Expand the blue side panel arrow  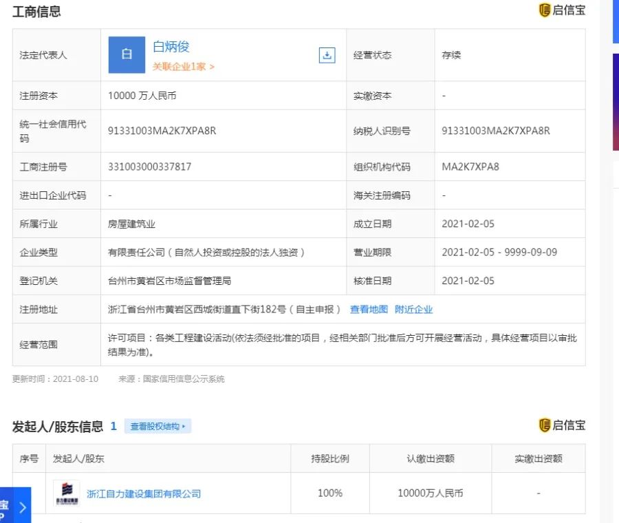pyautogui.click(x=23, y=507)
